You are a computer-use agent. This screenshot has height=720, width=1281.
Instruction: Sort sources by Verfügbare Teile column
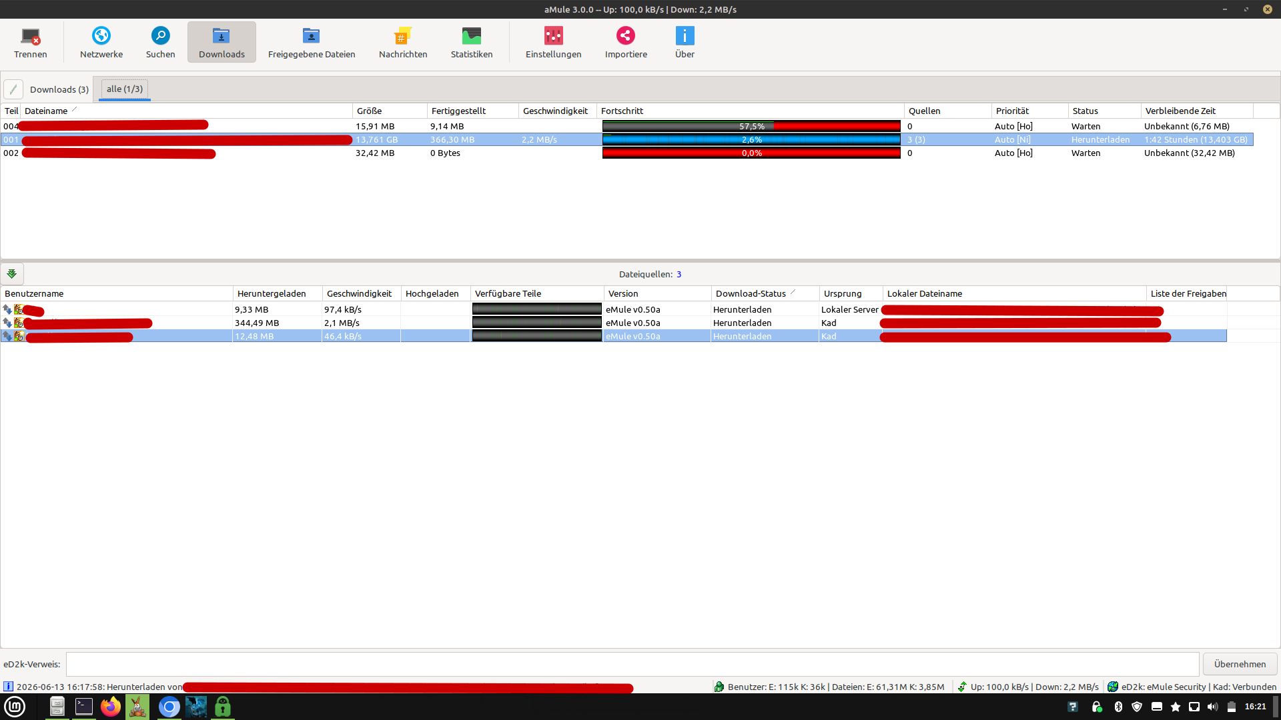pyautogui.click(x=537, y=293)
